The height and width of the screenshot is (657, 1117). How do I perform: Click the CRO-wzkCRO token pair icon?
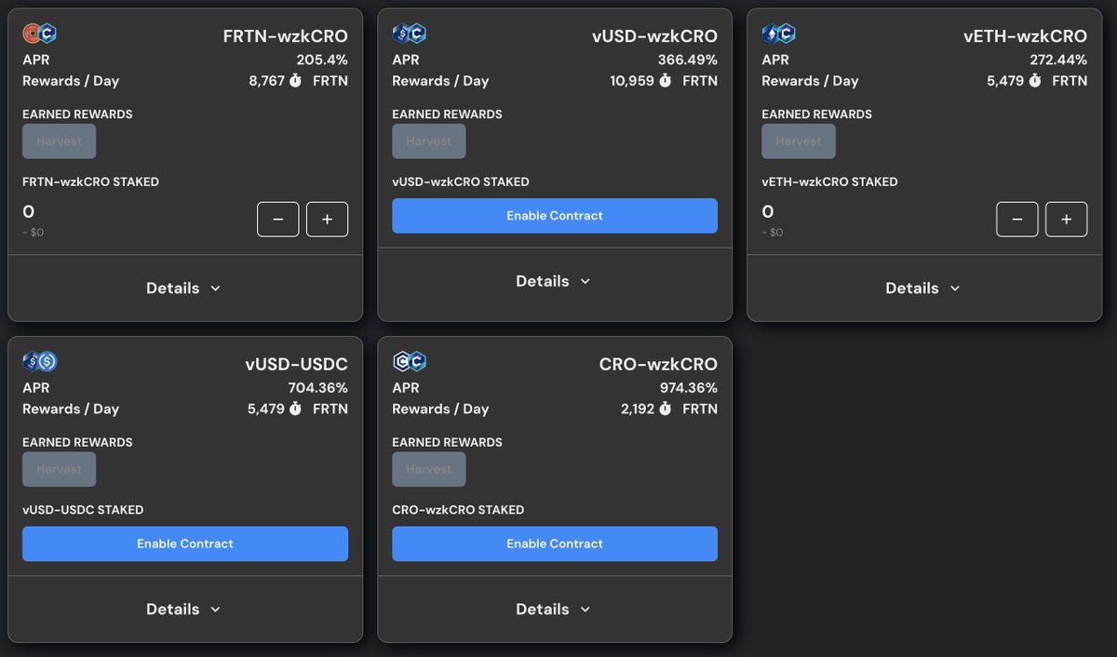pos(410,362)
